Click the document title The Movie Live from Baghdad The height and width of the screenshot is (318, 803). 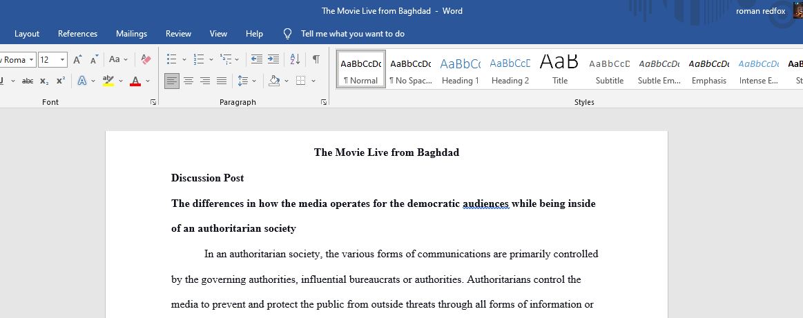(x=387, y=152)
